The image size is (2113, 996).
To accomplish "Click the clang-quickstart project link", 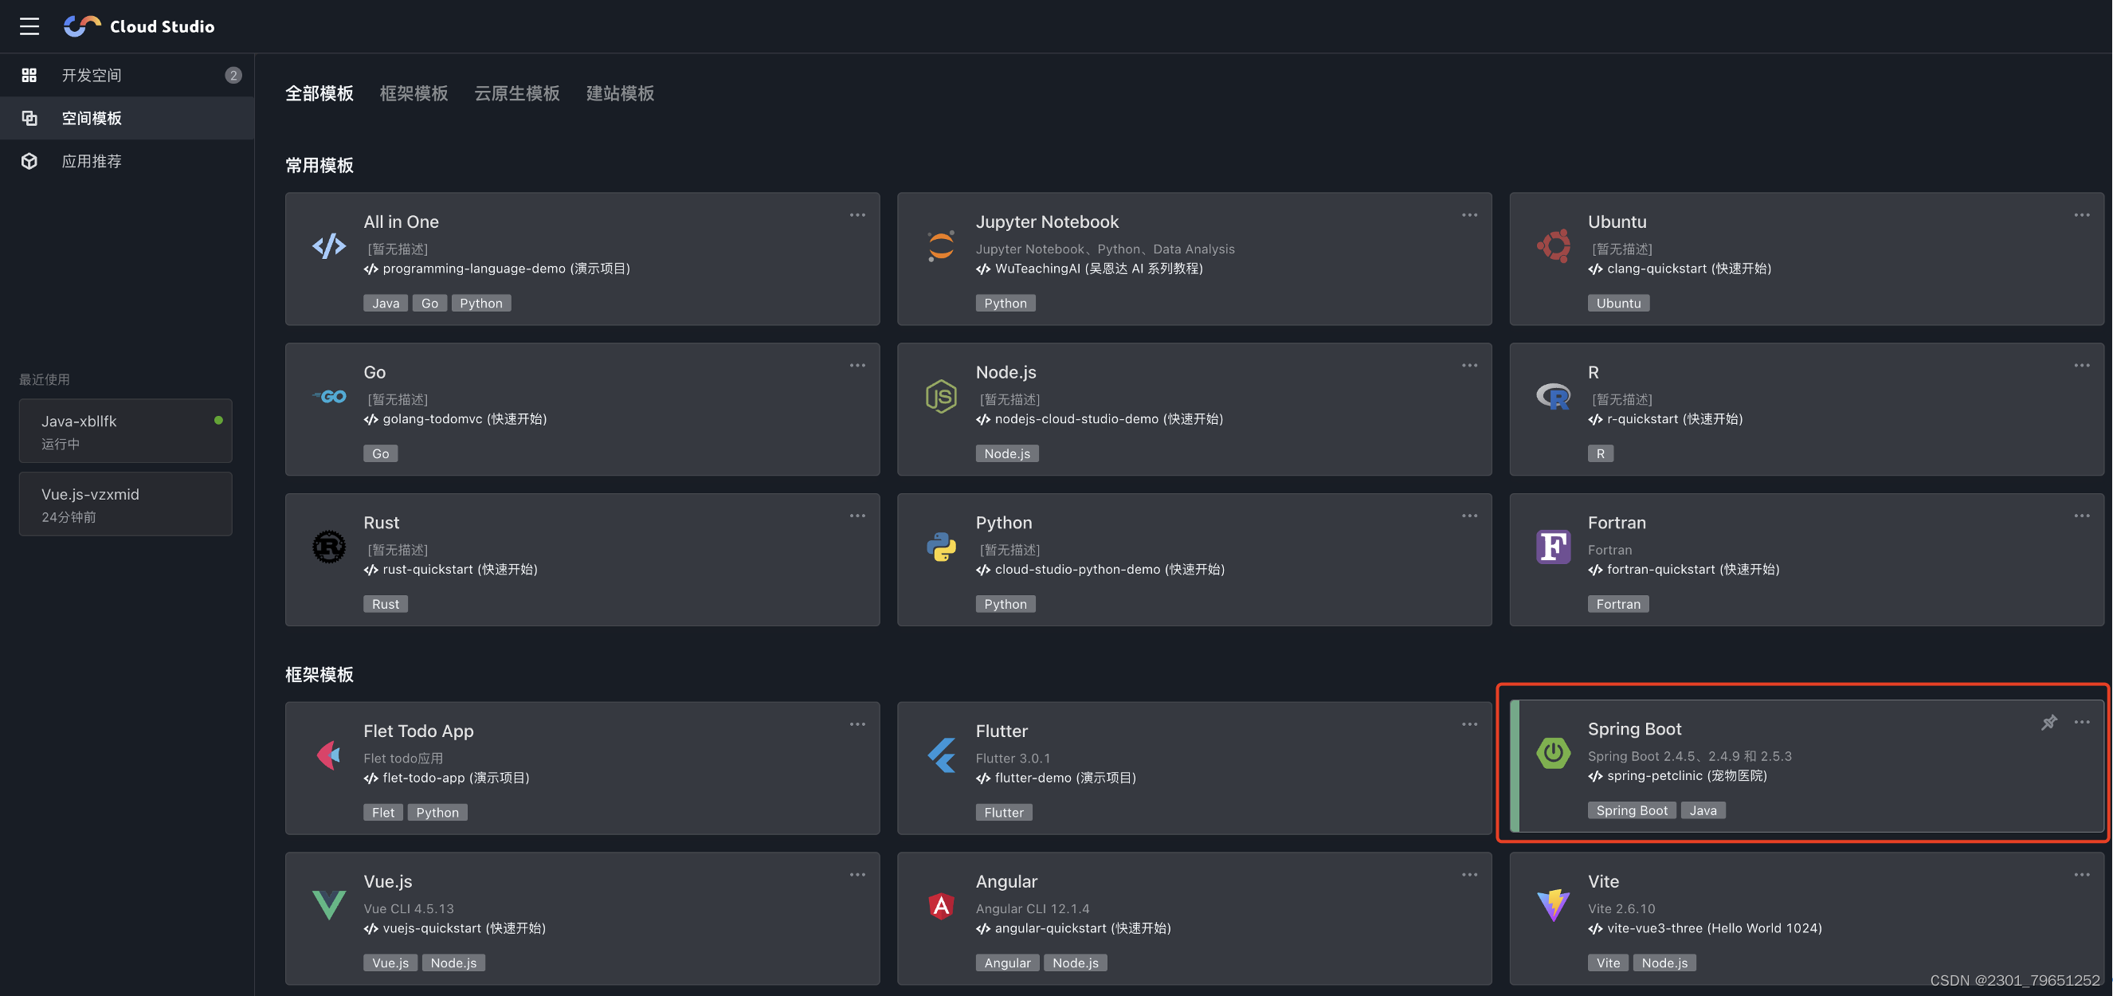I will pos(1680,269).
